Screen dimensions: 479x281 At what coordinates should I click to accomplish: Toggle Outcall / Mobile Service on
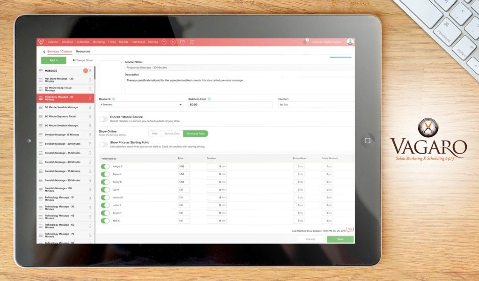coord(103,119)
